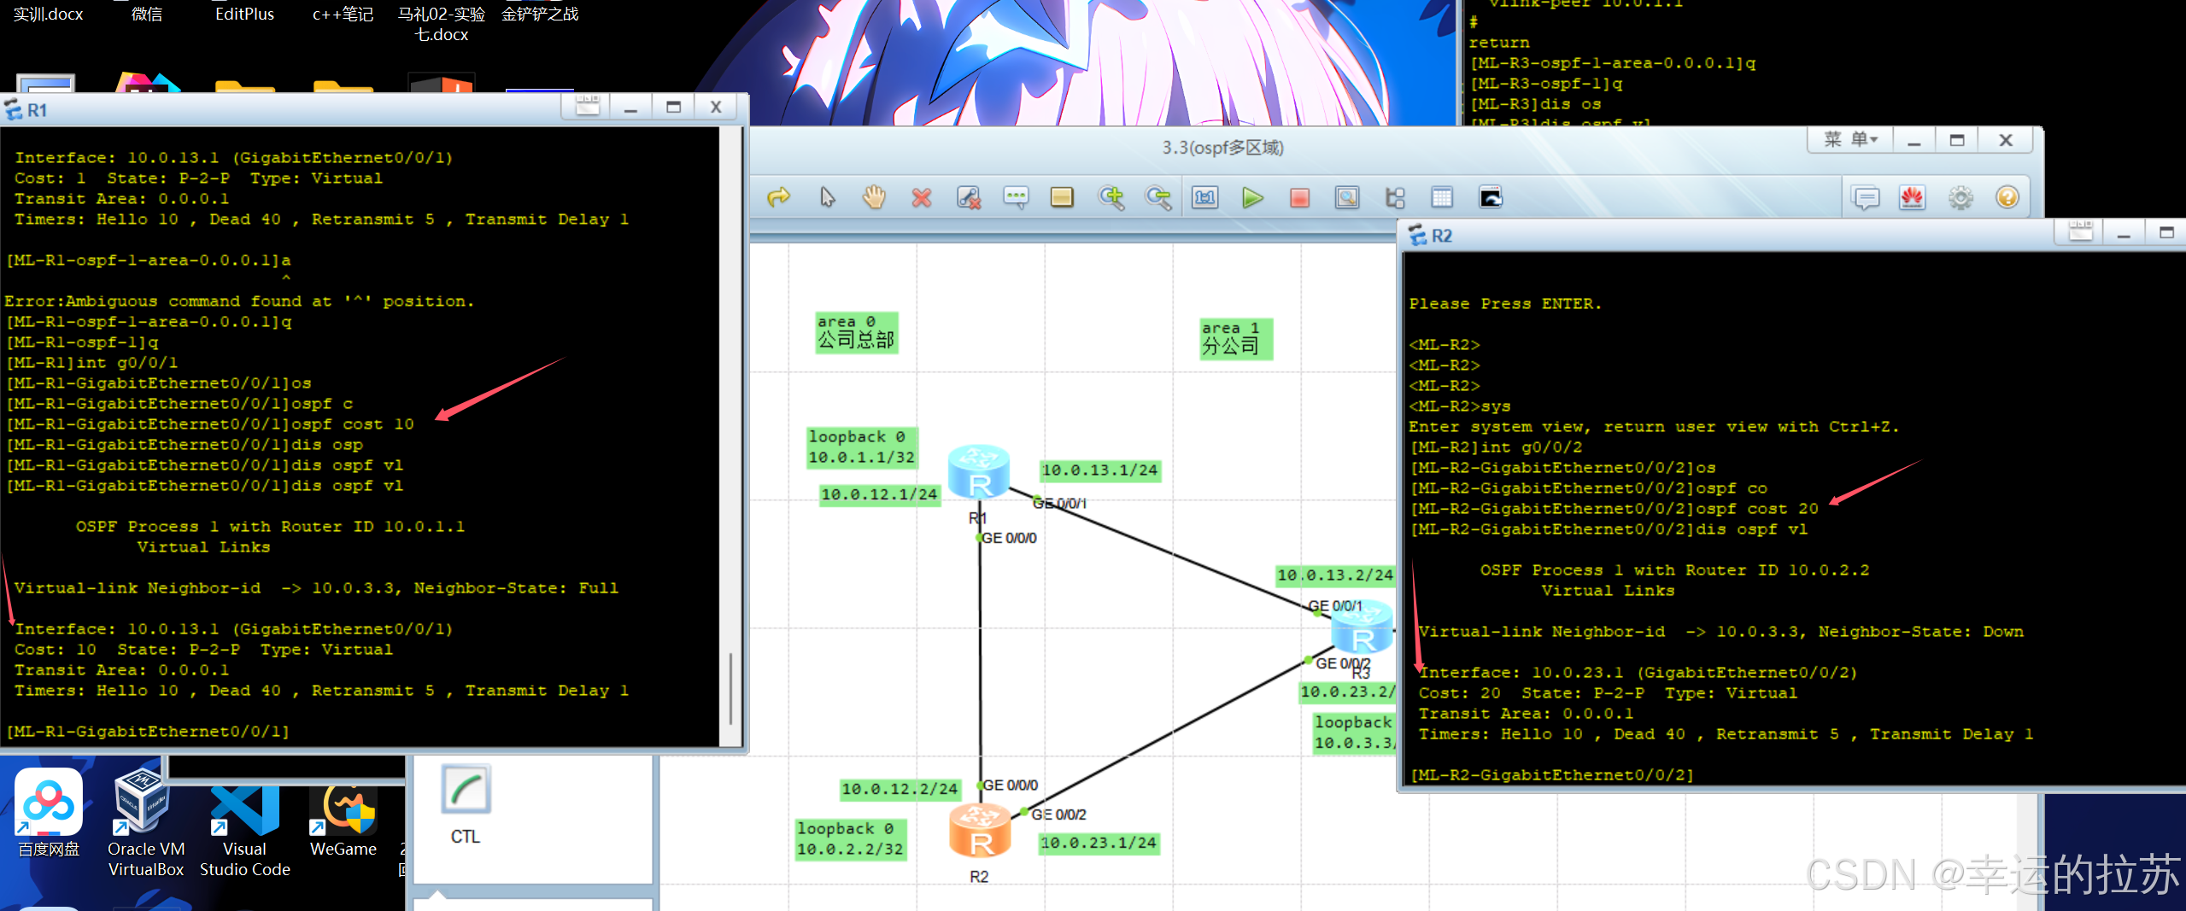Click R1 window tab-toggle icon in titlebar
2186x911 pixels.
(587, 107)
